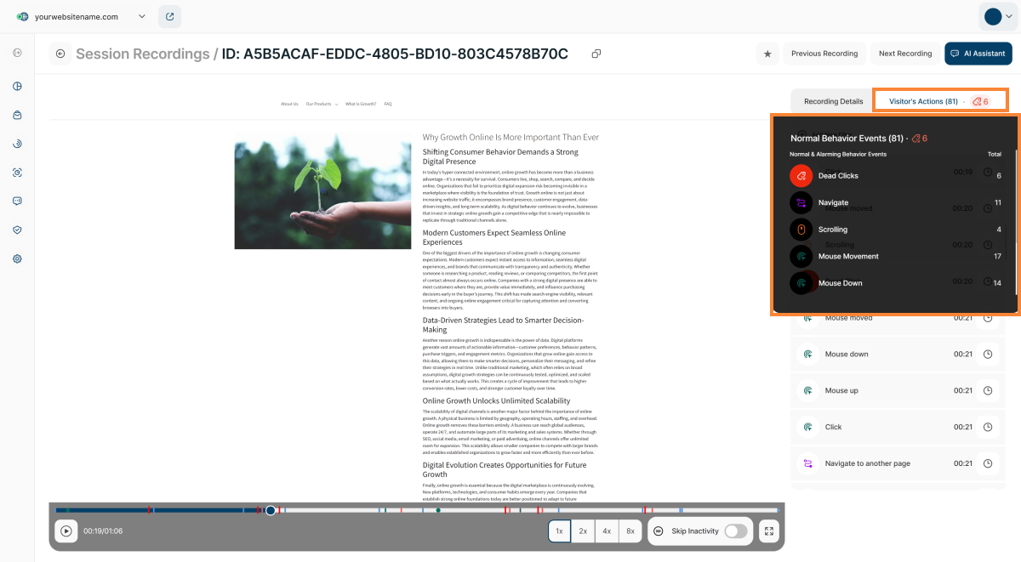Copy the recording ID with copy icon
Image resolution: width=1021 pixels, height=562 pixels.
pyautogui.click(x=596, y=54)
